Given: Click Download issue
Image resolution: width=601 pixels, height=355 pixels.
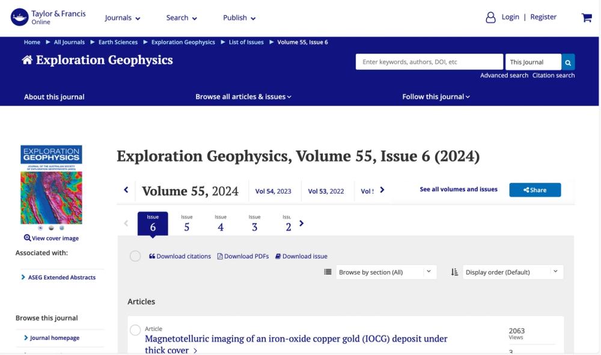Looking at the screenshot, I should (x=301, y=256).
